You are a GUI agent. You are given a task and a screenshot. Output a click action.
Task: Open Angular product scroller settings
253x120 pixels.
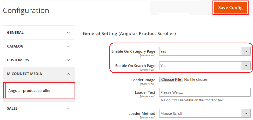click(x=30, y=91)
